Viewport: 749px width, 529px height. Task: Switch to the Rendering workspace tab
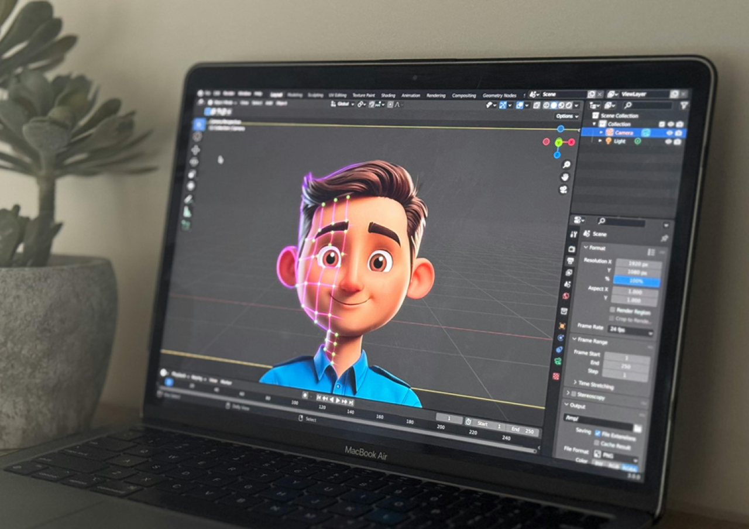436,95
